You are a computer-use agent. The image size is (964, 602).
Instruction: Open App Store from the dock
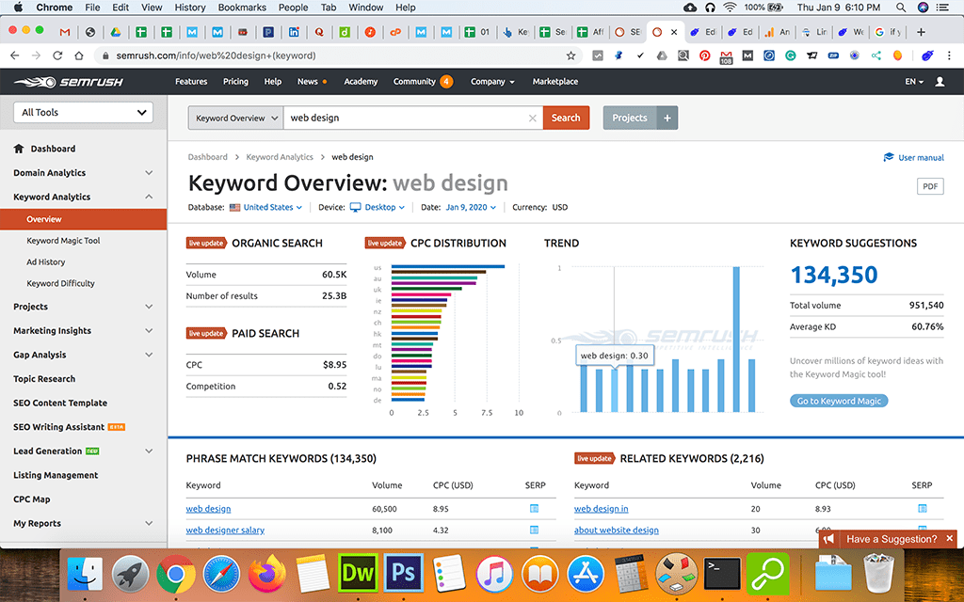coord(586,574)
